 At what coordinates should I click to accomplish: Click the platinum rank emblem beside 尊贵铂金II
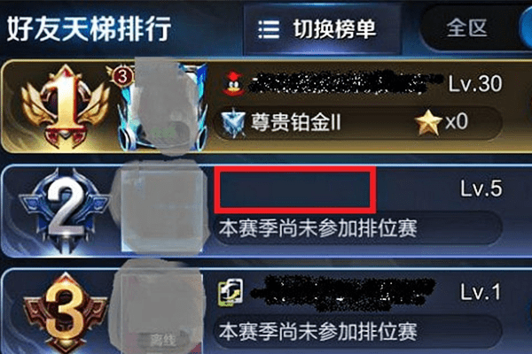point(233,123)
